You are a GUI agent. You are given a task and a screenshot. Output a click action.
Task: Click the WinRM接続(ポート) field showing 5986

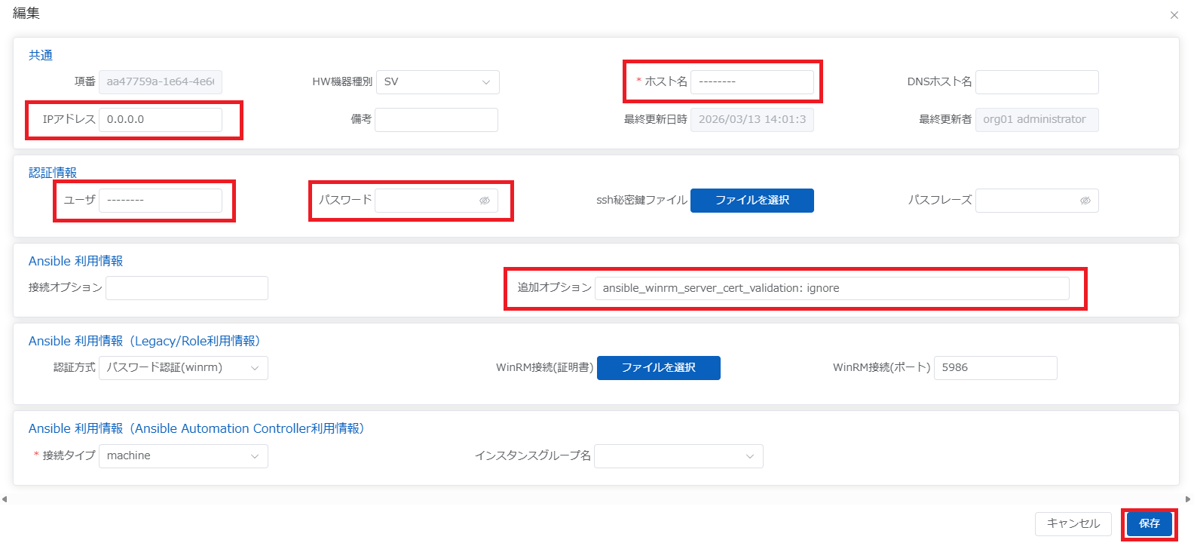pos(996,368)
